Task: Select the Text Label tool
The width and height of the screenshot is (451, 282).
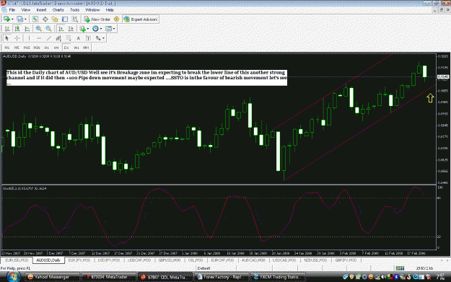Action: coord(88,38)
